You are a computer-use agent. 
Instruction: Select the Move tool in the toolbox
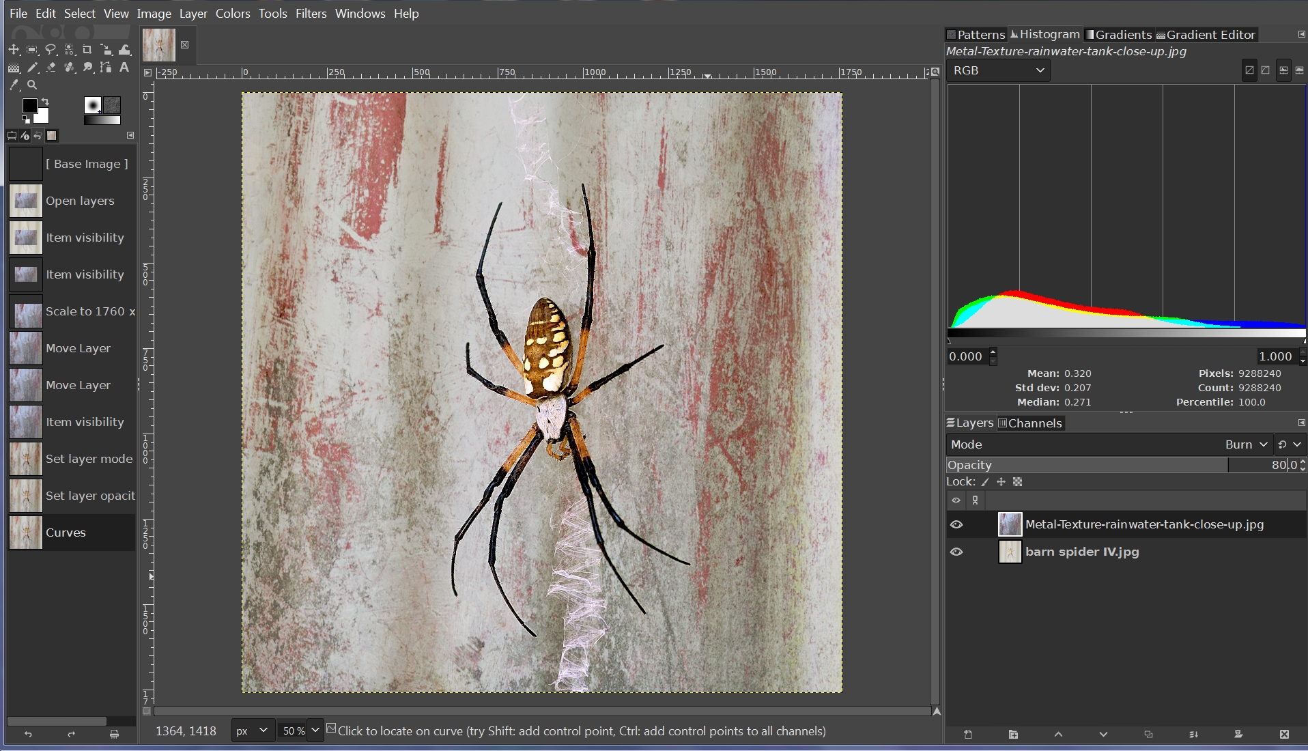pyautogui.click(x=14, y=50)
